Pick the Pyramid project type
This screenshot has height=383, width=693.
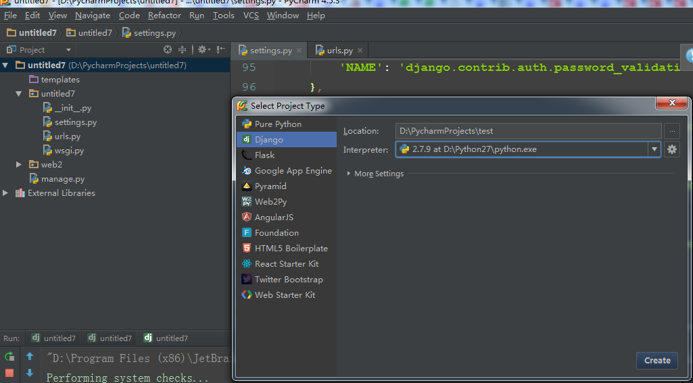(x=287, y=186)
